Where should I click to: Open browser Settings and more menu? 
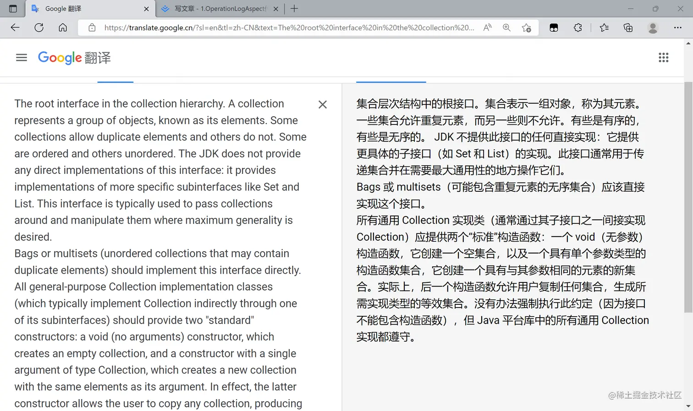pos(677,27)
